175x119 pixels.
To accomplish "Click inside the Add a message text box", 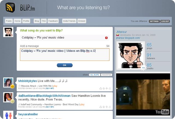I will (x=65, y=55).
